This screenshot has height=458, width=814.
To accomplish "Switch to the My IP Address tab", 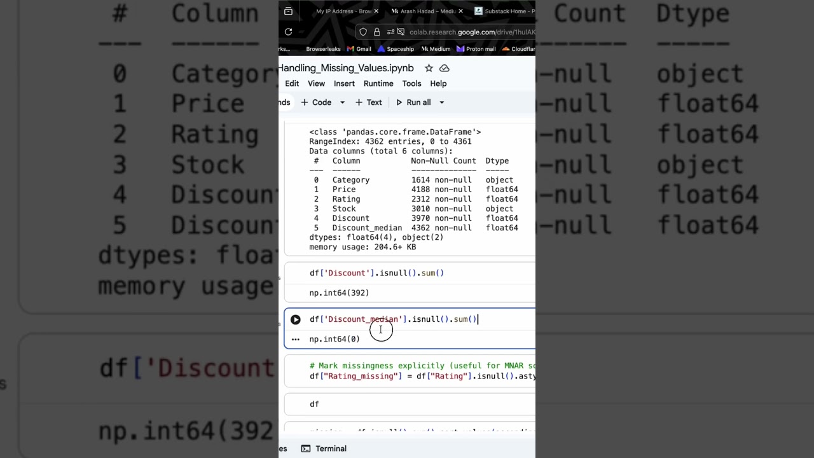I will pyautogui.click(x=342, y=11).
